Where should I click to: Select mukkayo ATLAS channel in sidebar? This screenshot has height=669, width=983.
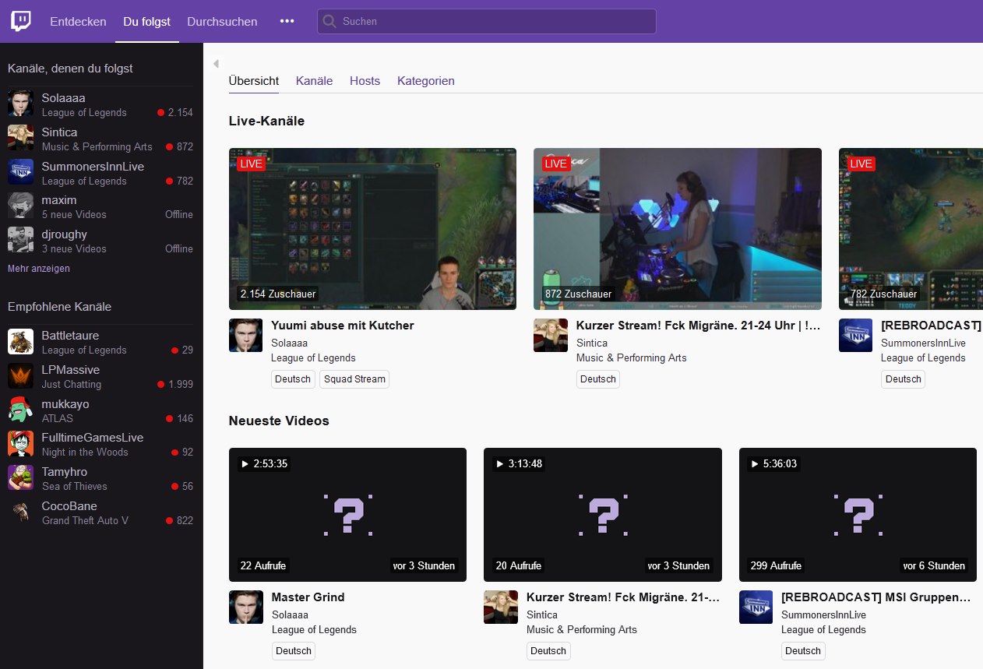coord(100,410)
